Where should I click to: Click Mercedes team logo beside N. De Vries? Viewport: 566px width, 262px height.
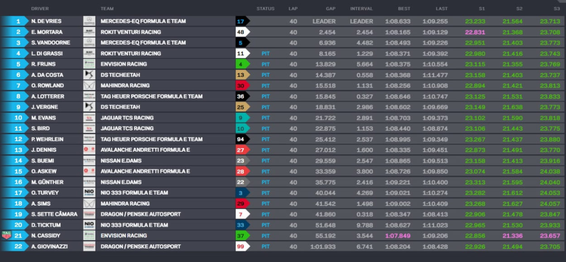pos(89,21)
